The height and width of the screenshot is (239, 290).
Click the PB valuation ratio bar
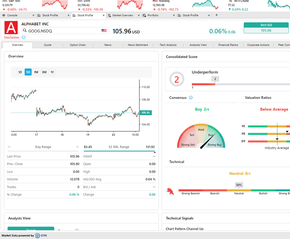[269, 134]
